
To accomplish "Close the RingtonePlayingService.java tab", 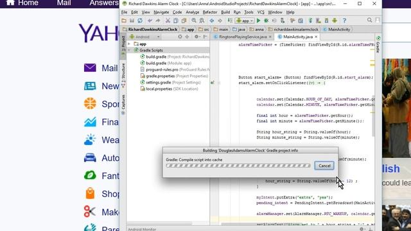I will point(270,37).
